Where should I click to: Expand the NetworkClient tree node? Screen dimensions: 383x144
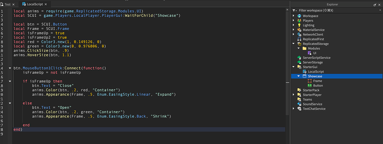(x=293, y=34)
